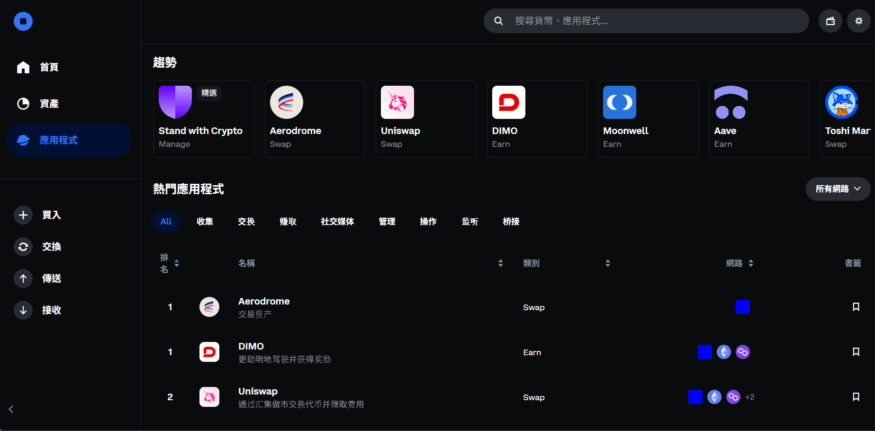The width and height of the screenshot is (875, 431).
Task: Open the Uniswap app via its unicorn logo
Action: (397, 102)
